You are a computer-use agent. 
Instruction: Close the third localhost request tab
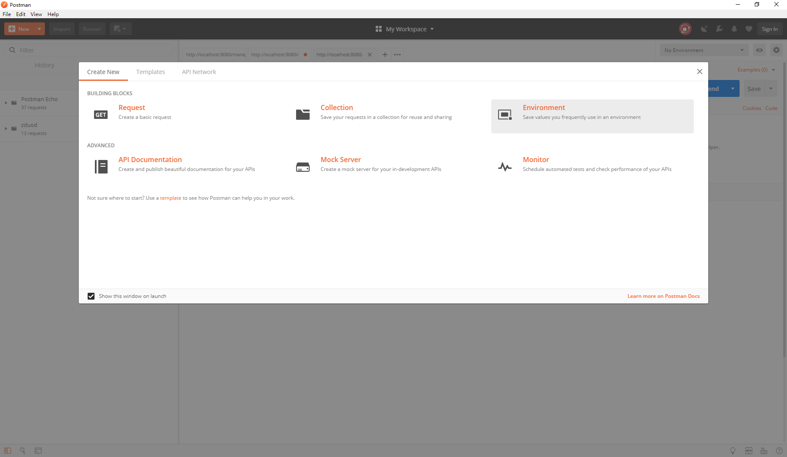(370, 55)
